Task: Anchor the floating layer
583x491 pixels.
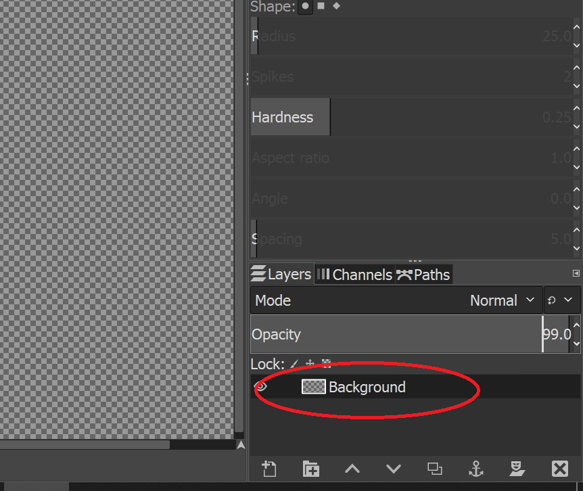Action: 476,469
